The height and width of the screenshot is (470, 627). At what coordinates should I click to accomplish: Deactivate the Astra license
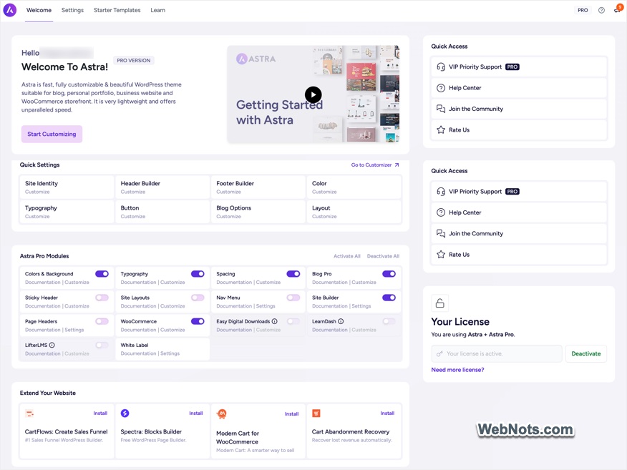(585, 353)
